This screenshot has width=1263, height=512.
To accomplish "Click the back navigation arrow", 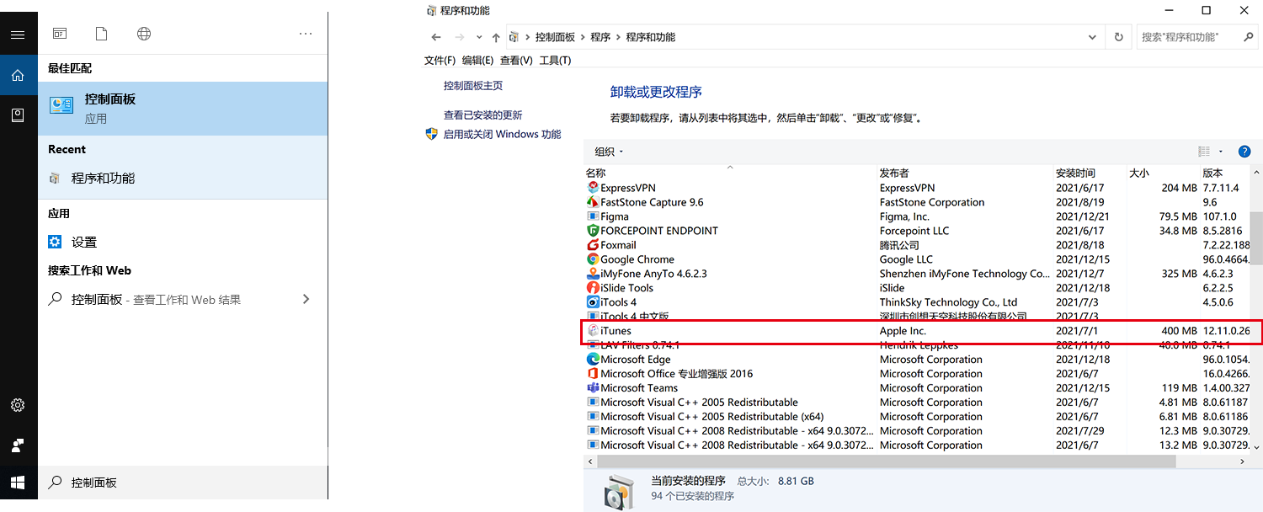I will [x=435, y=37].
